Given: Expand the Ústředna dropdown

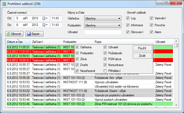Looking at the screenshot, I should (x=119, y=18).
